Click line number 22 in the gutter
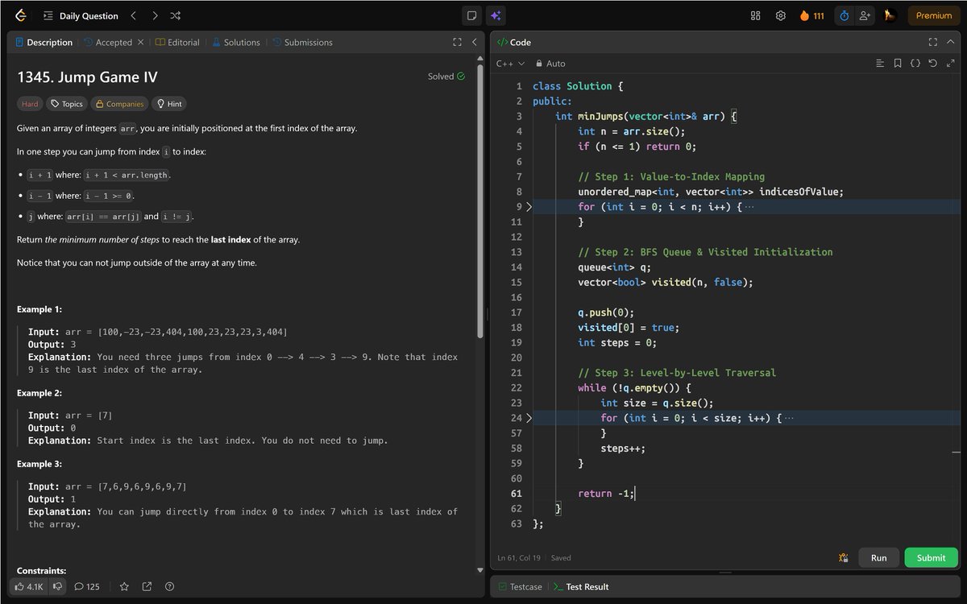 (x=516, y=388)
